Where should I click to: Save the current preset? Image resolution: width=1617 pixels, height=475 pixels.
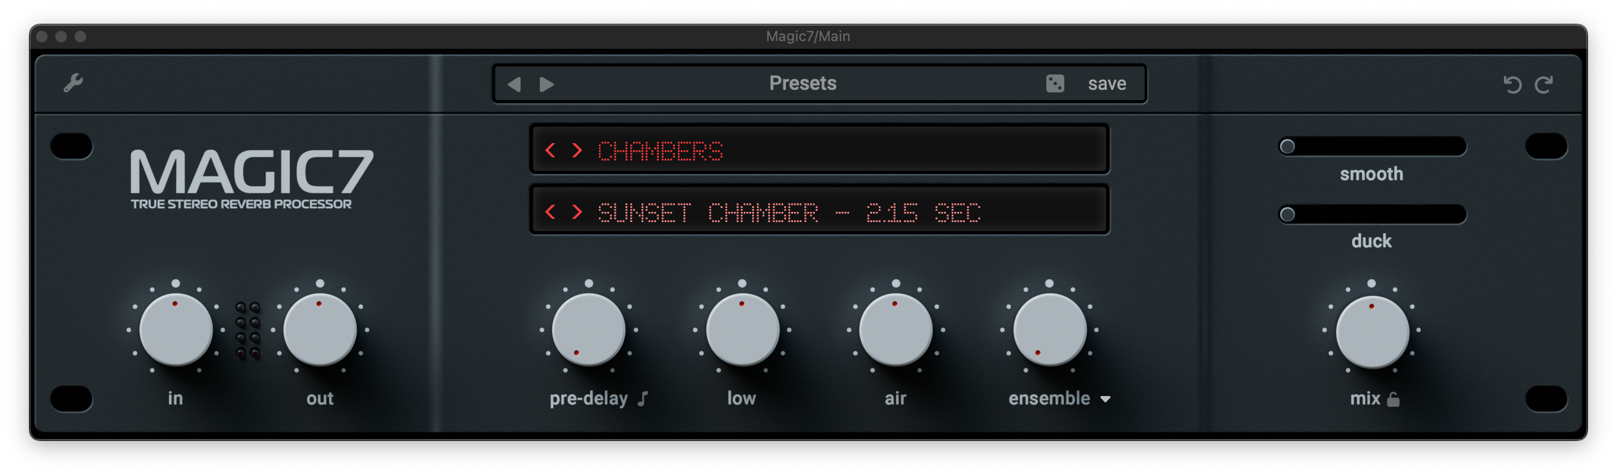point(1107,83)
